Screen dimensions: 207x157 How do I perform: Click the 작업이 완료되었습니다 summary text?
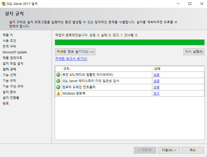(x=96, y=35)
